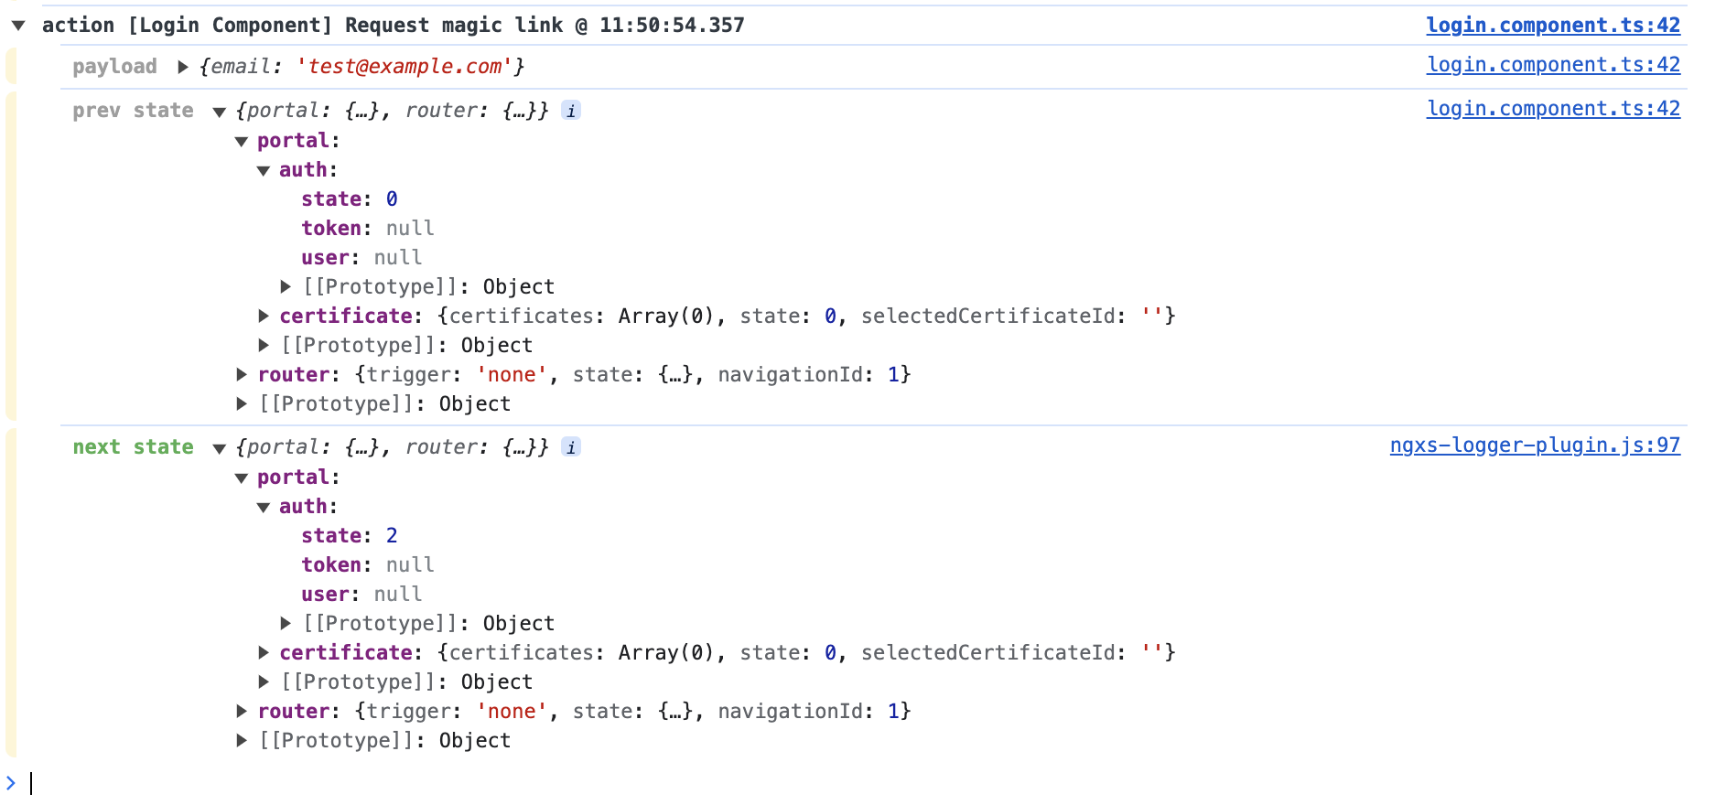Click the info icon beside next state object
Image resolution: width=1726 pixels, height=805 pixels.
tap(571, 447)
